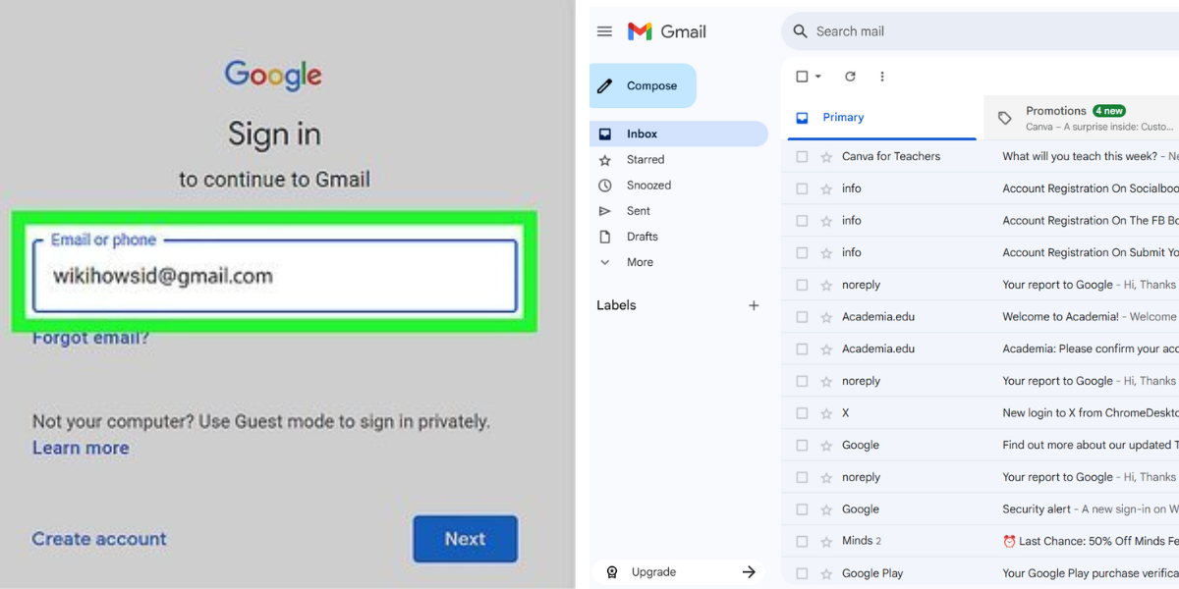Open the Inbox folder in sidebar

(x=642, y=134)
